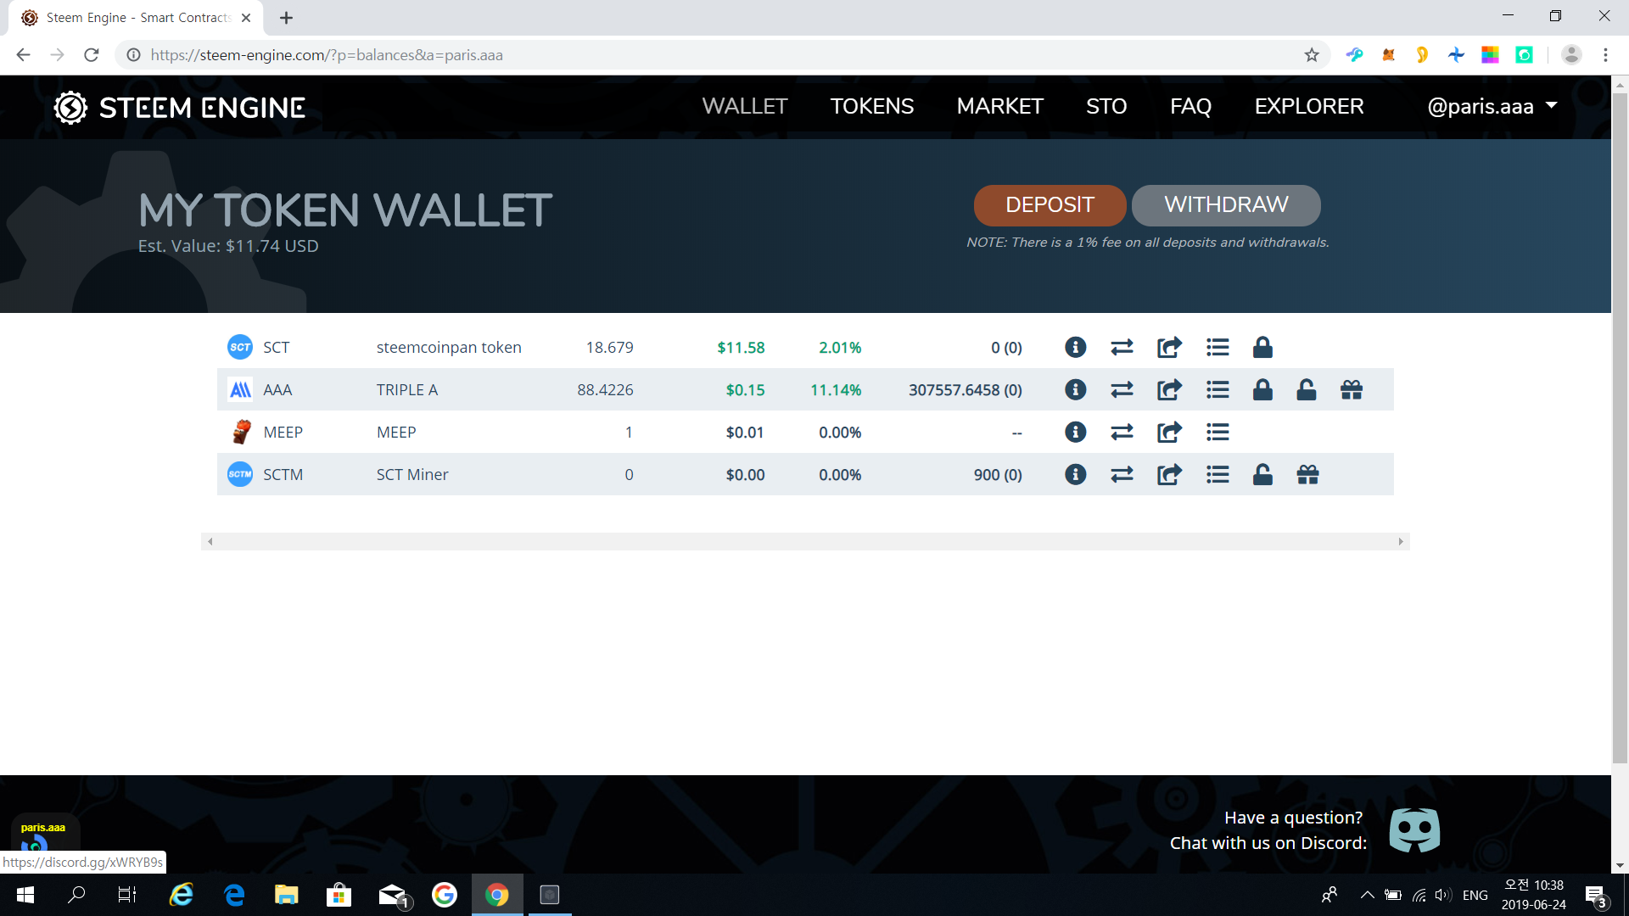Stake AAA using the closed lock icon

1262,389
